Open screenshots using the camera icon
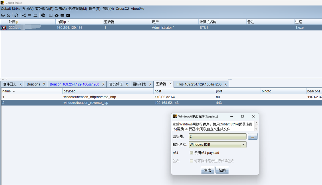 point(68,15)
